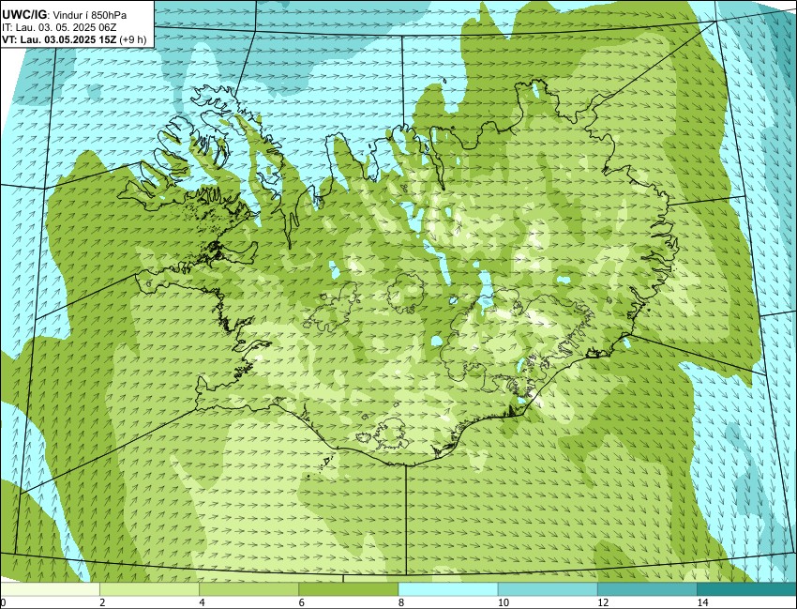Screen dimensions: 797x609
Task: Click the darkest teal swatch above 14
Action: (x=747, y=589)
